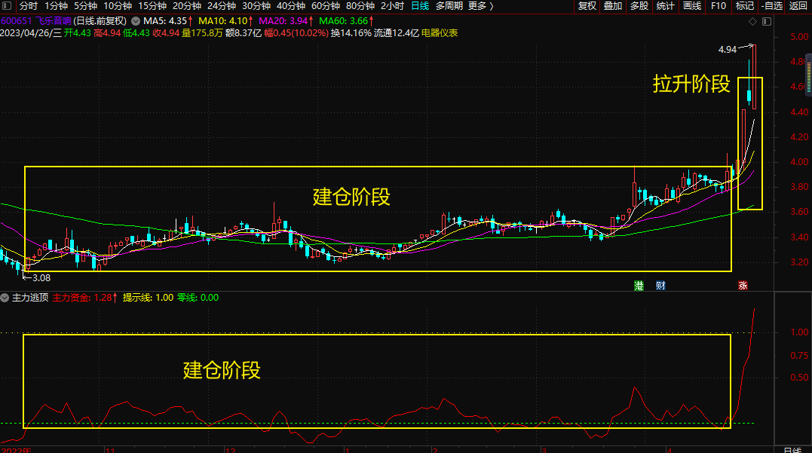Viewport: 812px width, 453px height.
Task: Expand the 主力逃顶 indicator dropdown
Action: pos(6,298)
